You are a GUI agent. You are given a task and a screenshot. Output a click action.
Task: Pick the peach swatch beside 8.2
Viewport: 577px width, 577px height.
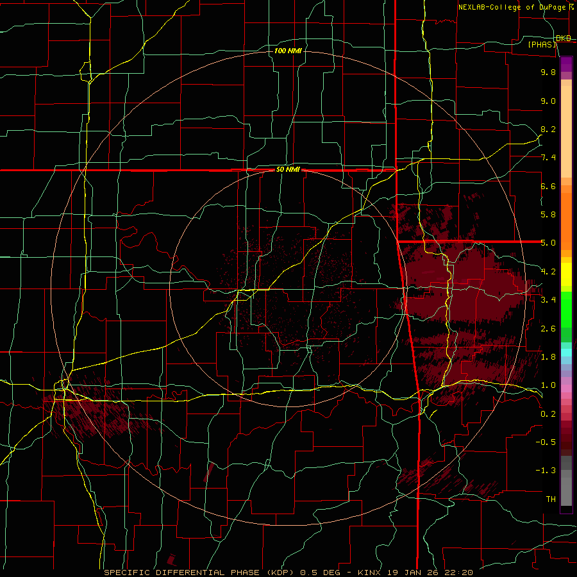pos(566,131)
